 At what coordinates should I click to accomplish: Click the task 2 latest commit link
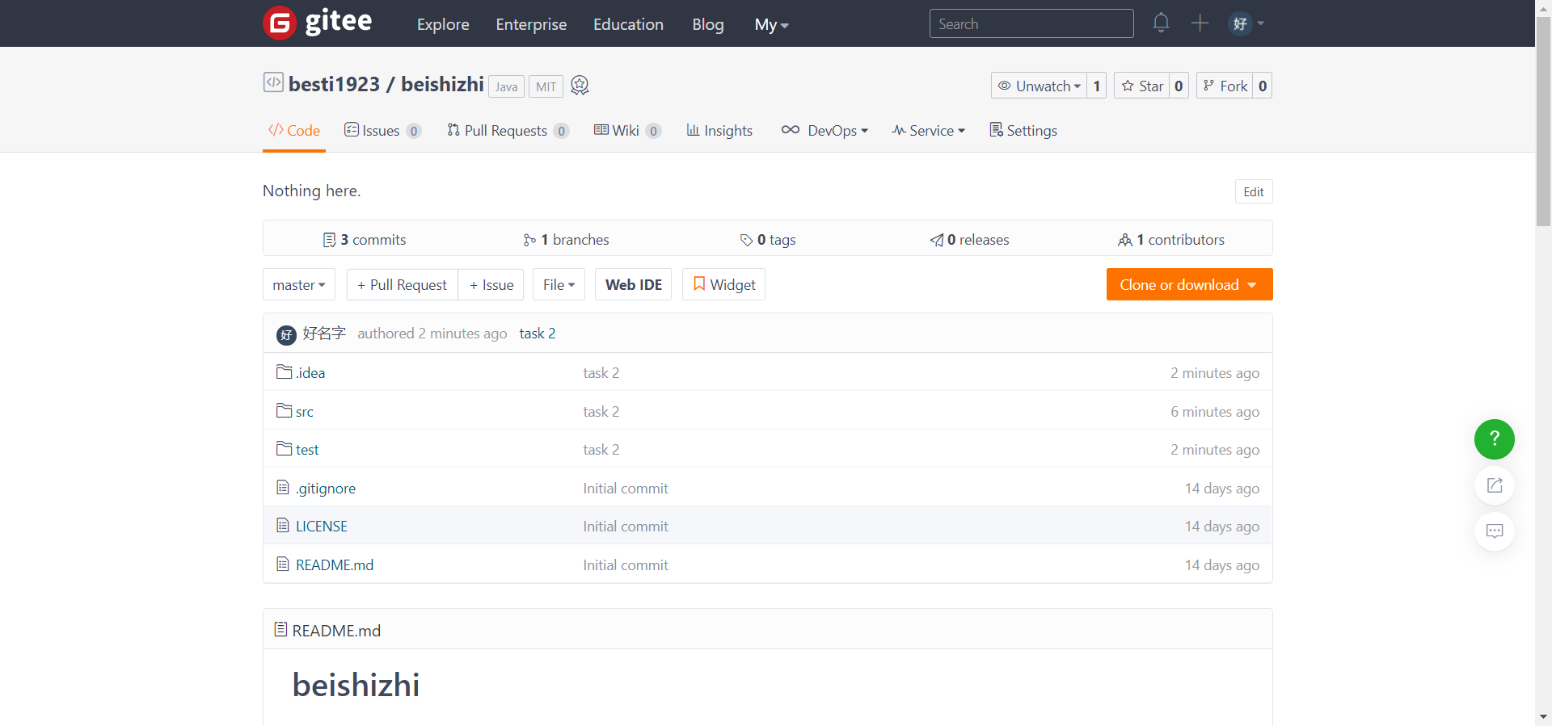tap(538, 334)
